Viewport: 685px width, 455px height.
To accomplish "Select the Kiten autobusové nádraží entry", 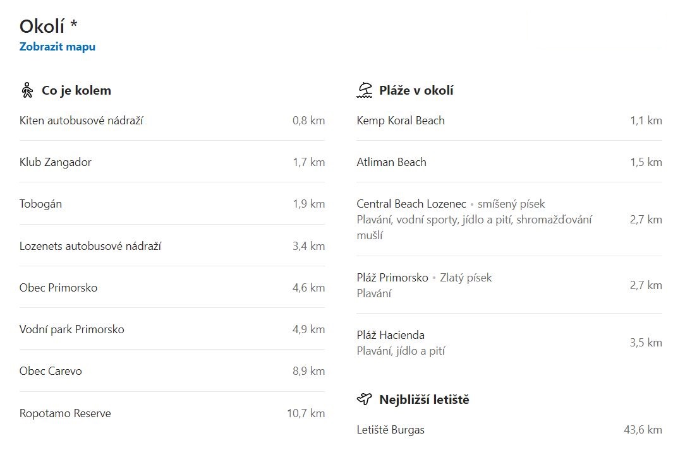I will (172, 121).
